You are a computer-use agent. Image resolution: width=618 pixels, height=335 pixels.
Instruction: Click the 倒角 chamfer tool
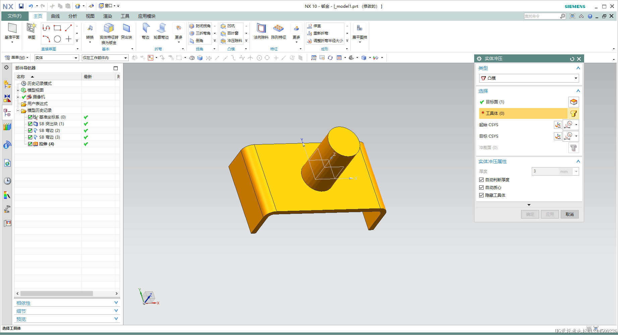(x=196, y=41)
